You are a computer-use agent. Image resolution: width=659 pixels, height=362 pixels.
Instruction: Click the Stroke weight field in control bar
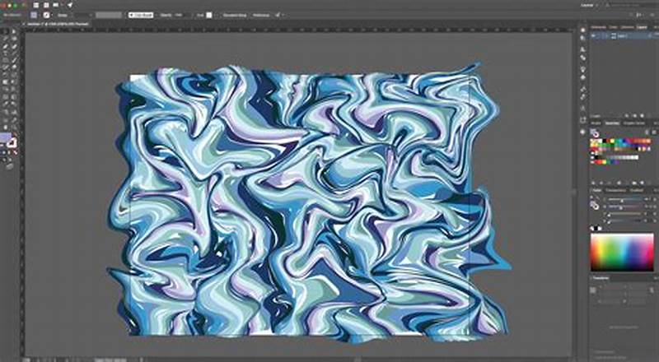tap(82, 15)
